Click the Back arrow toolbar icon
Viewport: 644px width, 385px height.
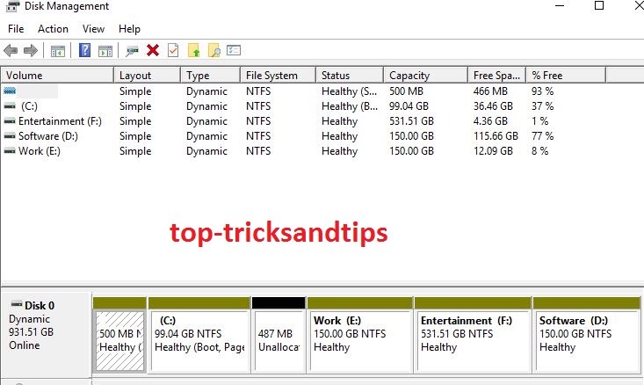[11, 50]
